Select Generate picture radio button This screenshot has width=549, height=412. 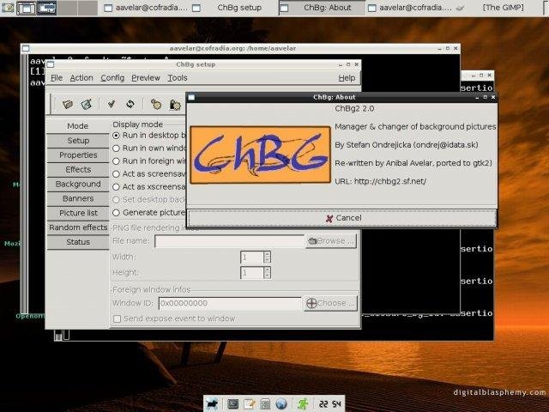point(117,213)
